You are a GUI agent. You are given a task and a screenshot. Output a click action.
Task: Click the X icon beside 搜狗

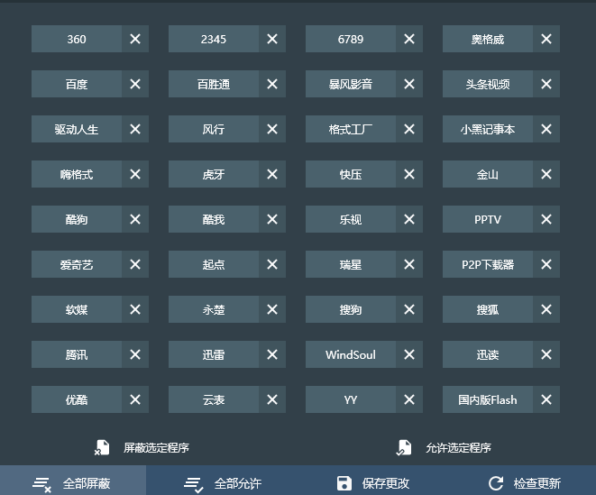409,309
